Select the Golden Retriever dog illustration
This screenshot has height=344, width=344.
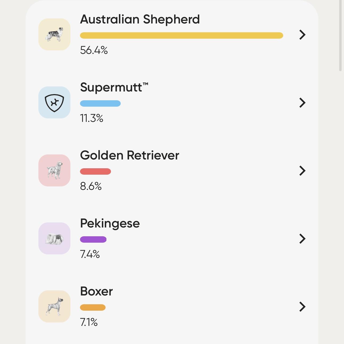click(x=54, y=170)
